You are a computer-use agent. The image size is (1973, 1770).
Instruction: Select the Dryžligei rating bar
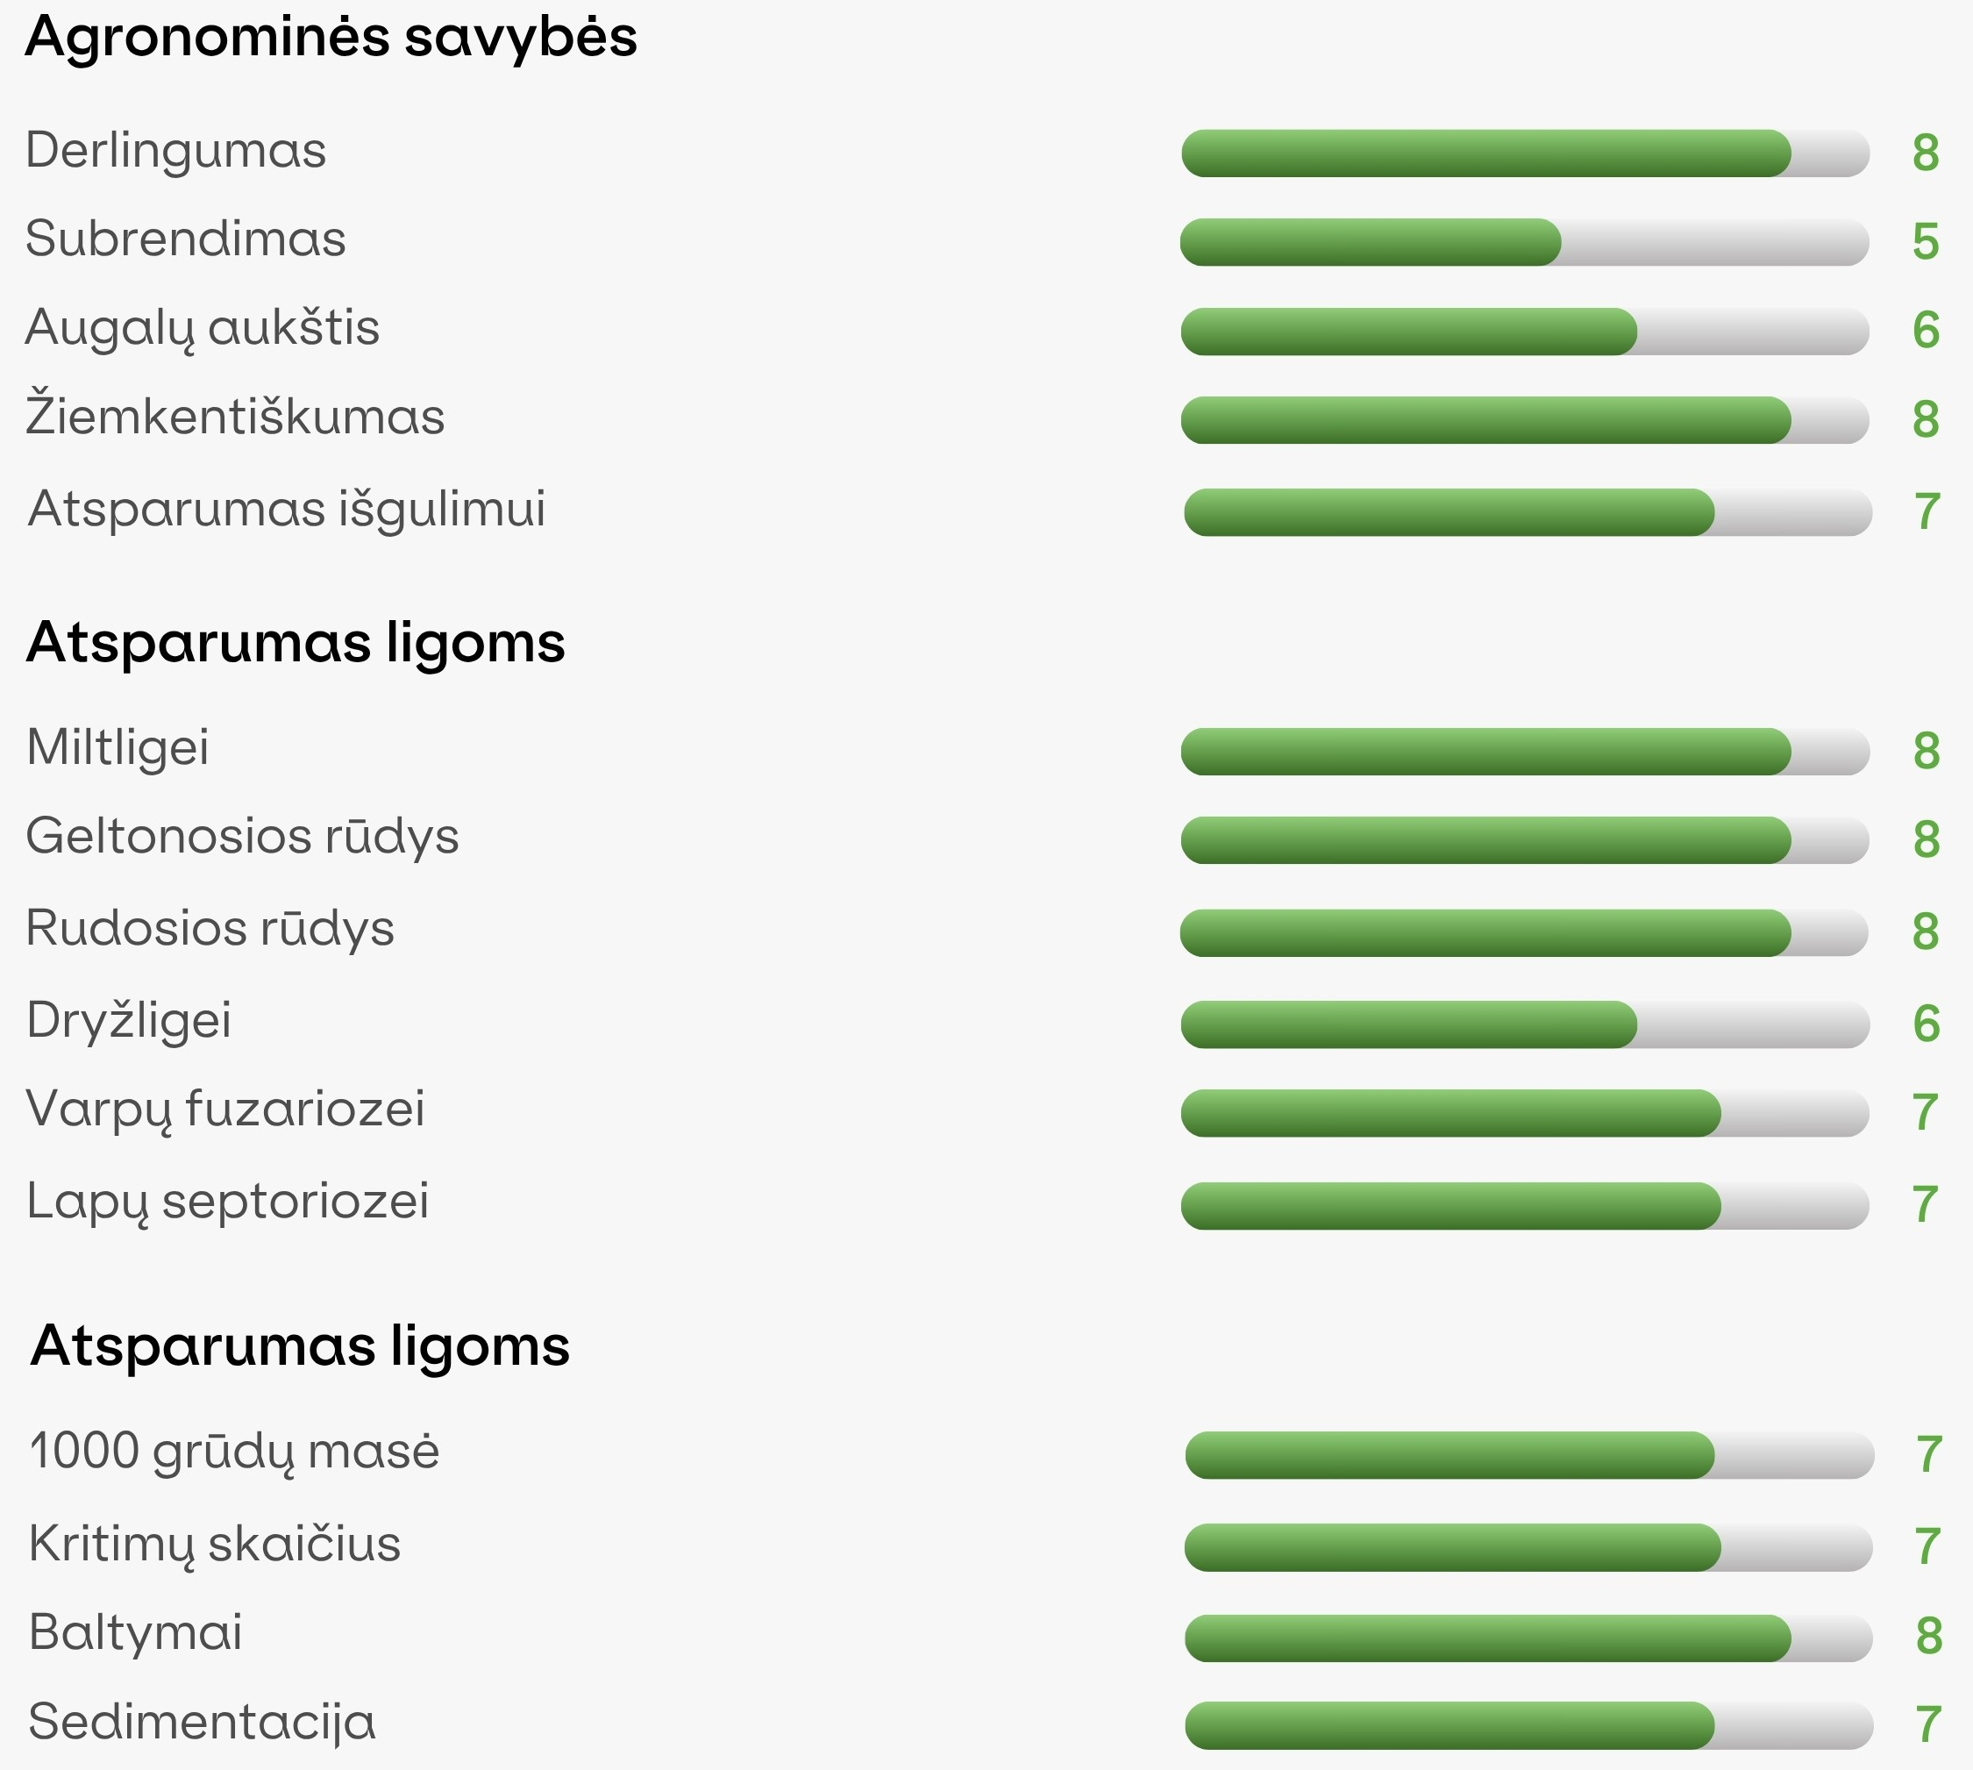point(1525,1024)
